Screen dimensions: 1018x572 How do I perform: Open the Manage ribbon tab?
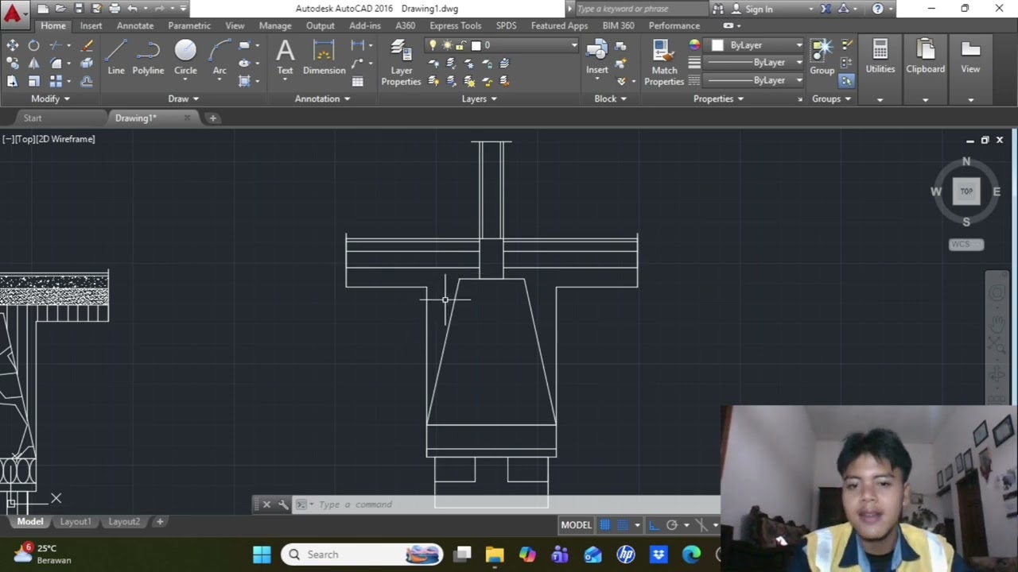point(275,25)
